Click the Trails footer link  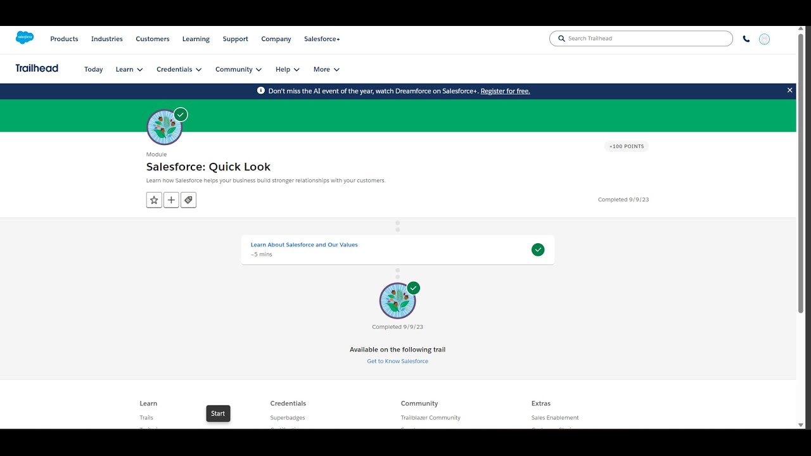146,418
